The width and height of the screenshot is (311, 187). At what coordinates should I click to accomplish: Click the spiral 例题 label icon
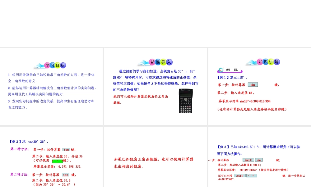pyautogui.click(x=221, y=70)
